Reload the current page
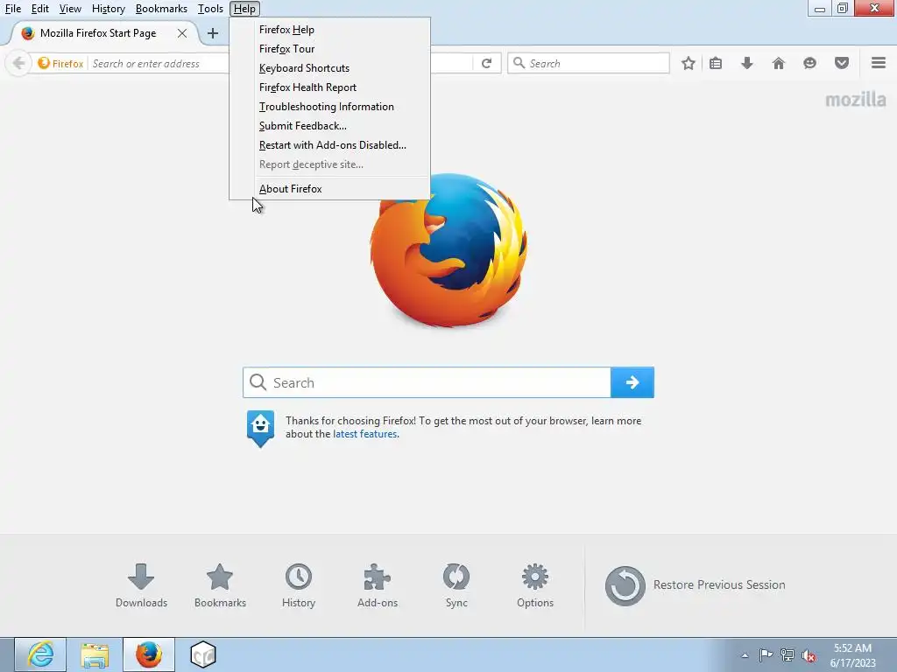Viewport: 897px width, 672px height. [486, 63]
